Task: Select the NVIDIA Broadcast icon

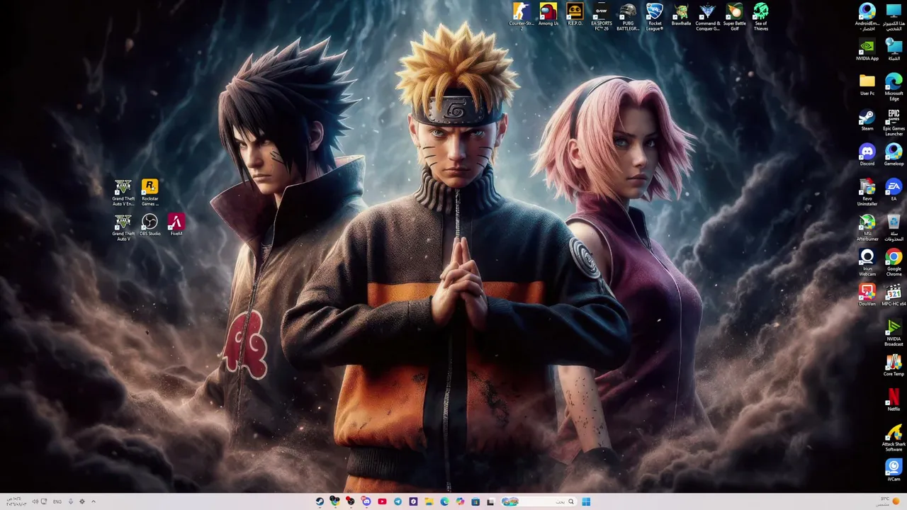Action: click(894, 332)
